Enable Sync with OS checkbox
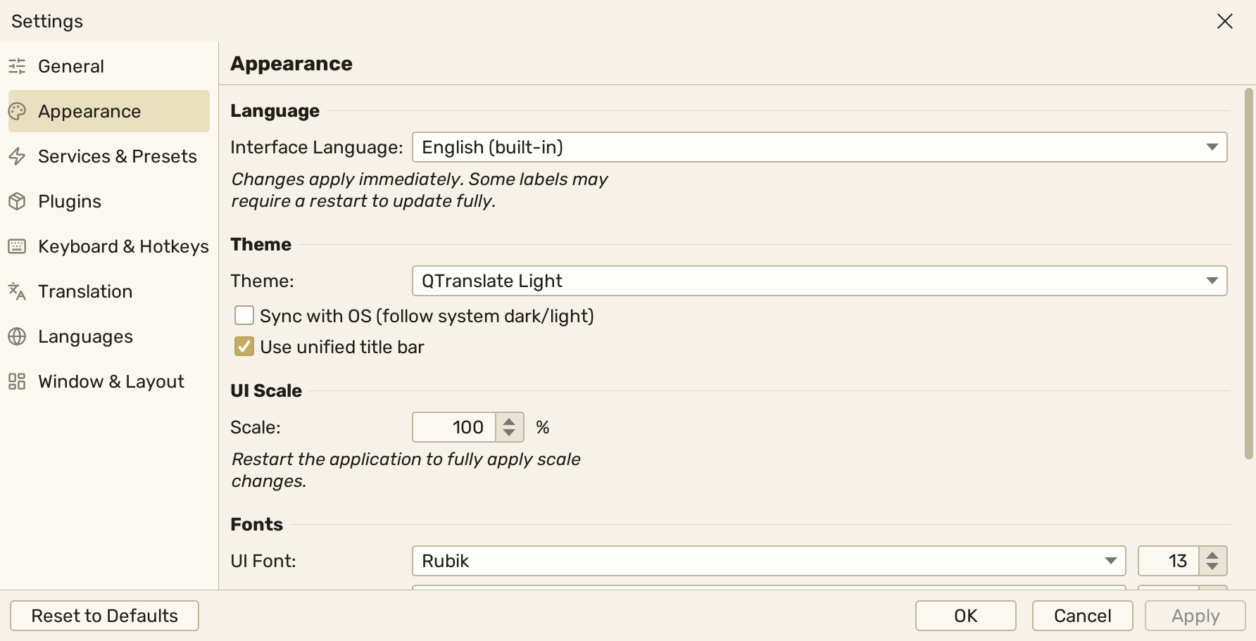 tap(244, 315)
